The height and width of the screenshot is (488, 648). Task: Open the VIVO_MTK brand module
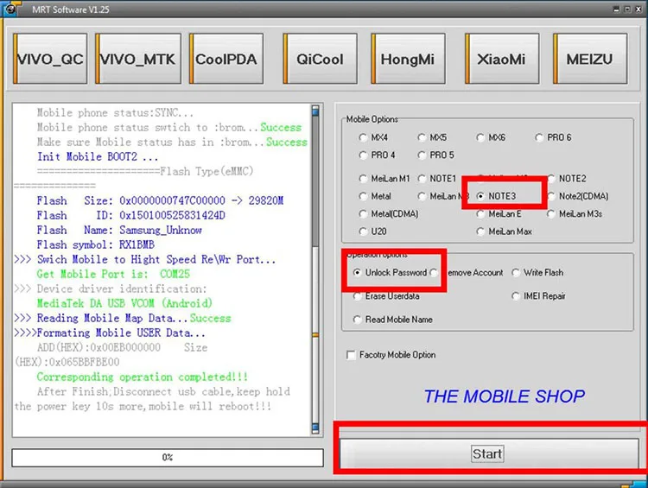pos(138,59)
